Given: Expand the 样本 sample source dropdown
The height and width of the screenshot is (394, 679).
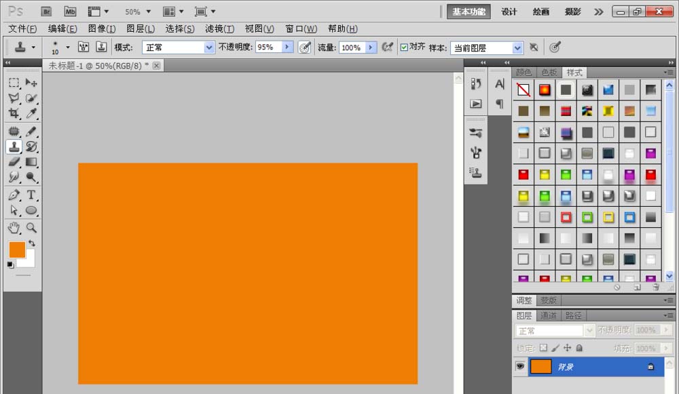Looking at the screenshot, I should coord(517,47).
